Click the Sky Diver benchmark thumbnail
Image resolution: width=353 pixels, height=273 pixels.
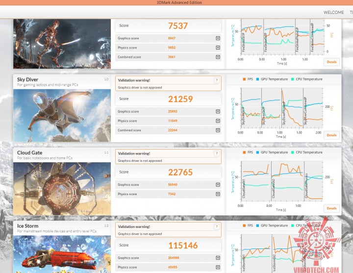[x=62, y=116]
